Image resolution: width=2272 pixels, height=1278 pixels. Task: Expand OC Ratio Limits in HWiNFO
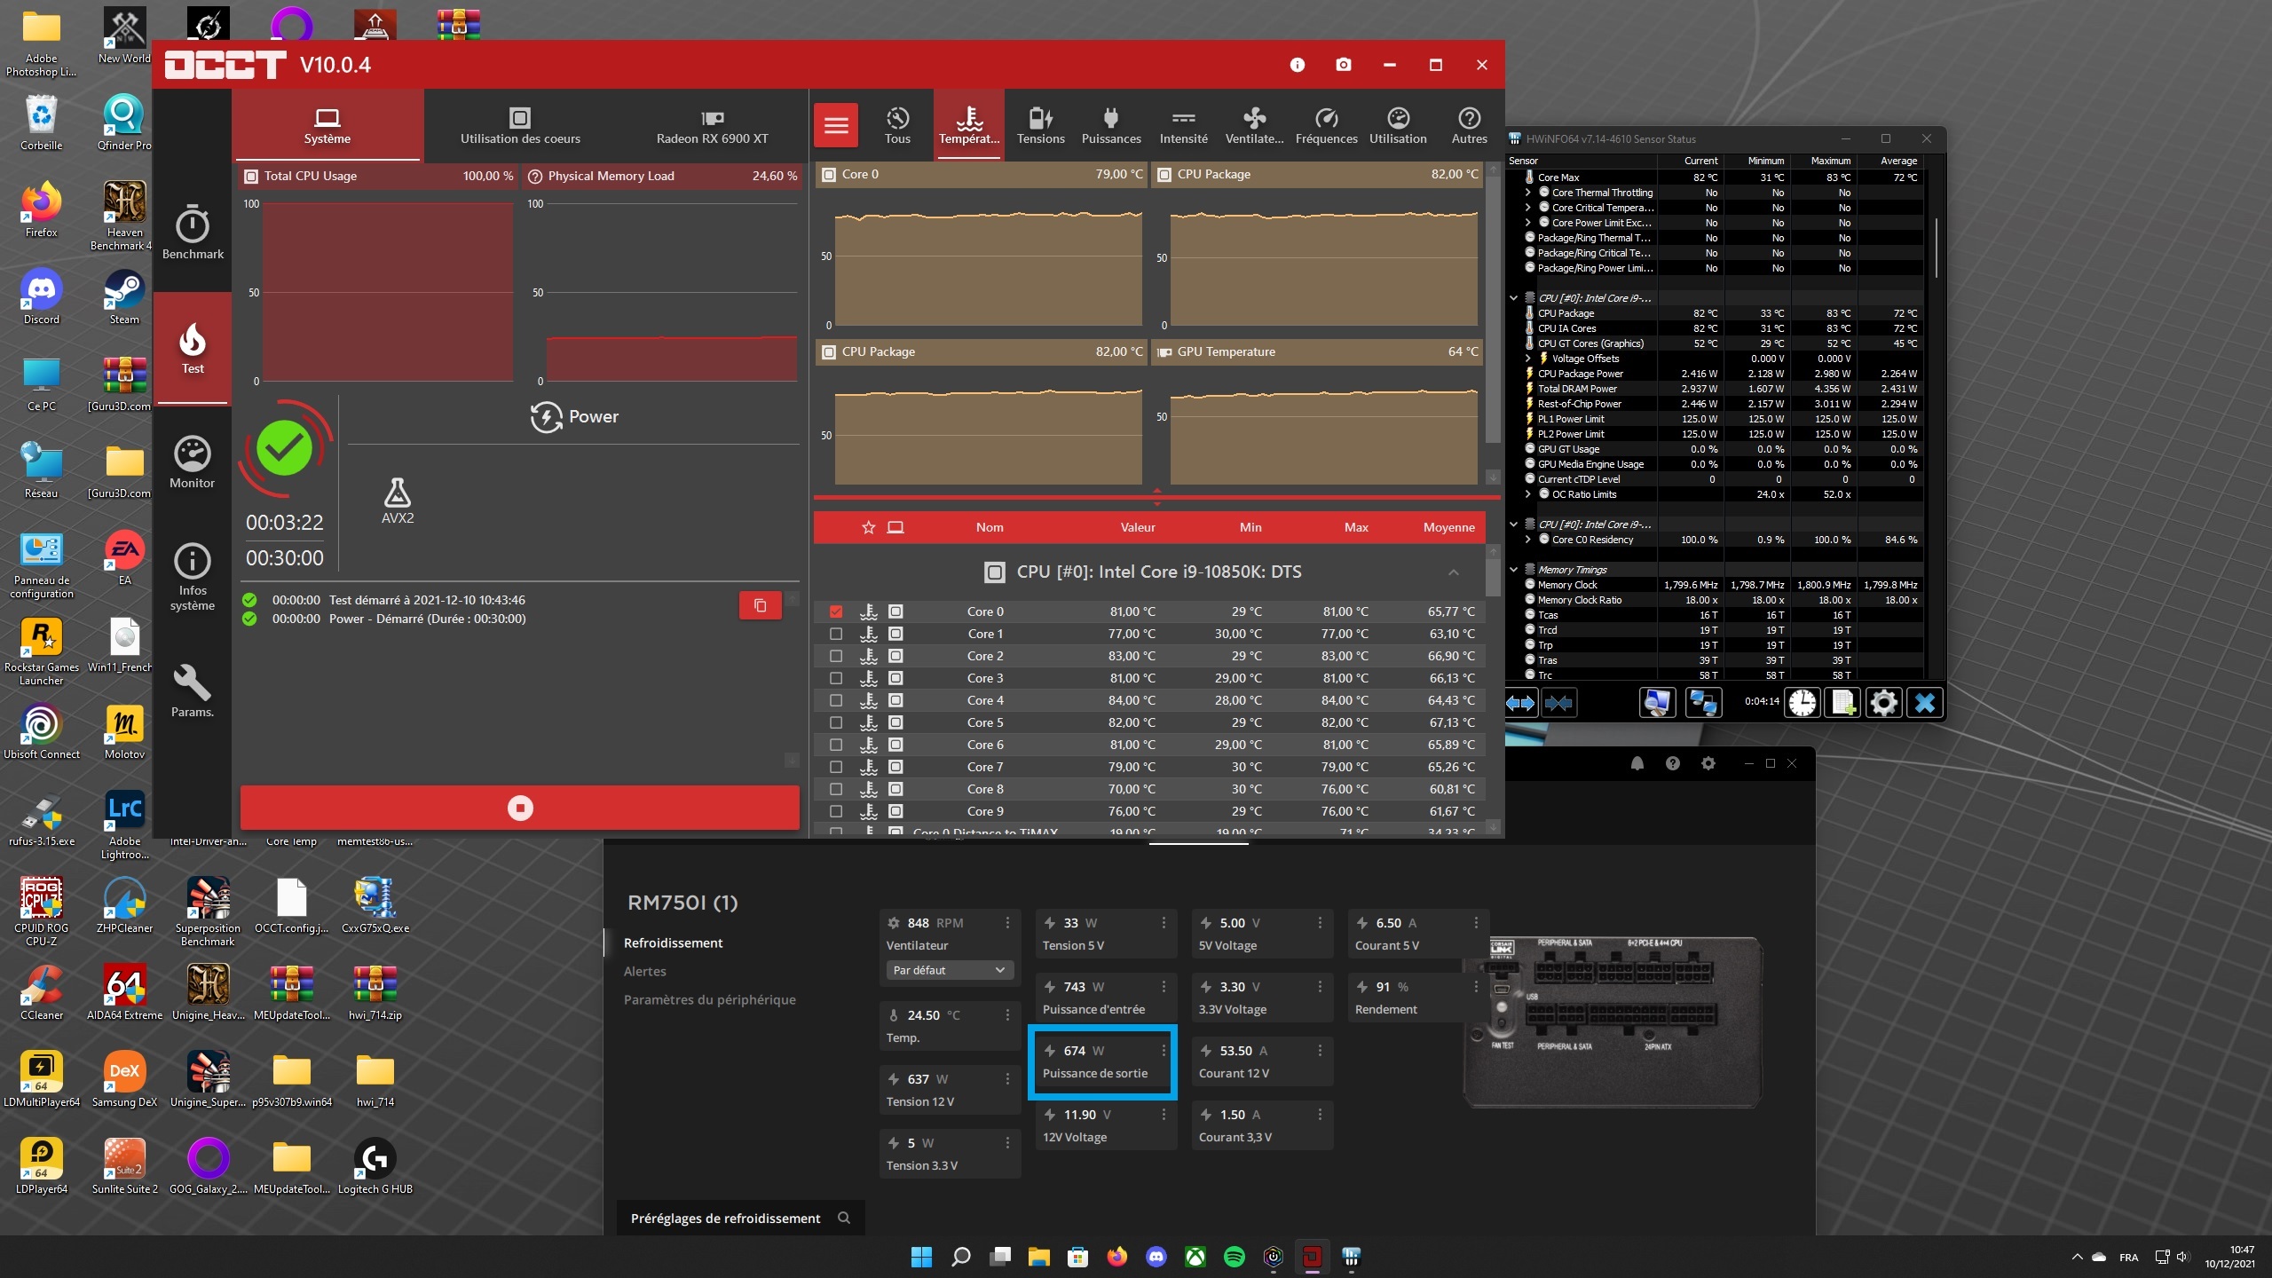coord(1528,494)
